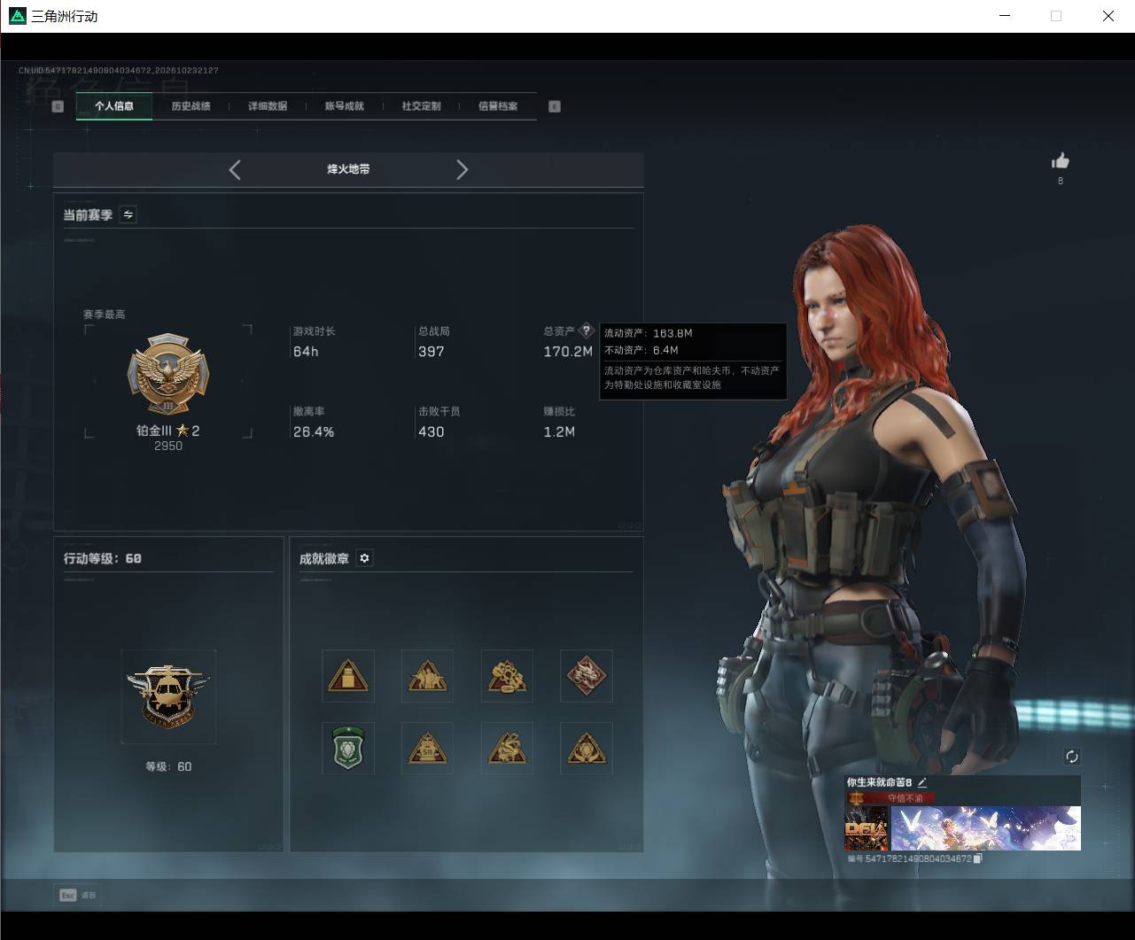Click the pencil to edit the nickname
Screen dimensions: 1135x940
pos(922,782)
